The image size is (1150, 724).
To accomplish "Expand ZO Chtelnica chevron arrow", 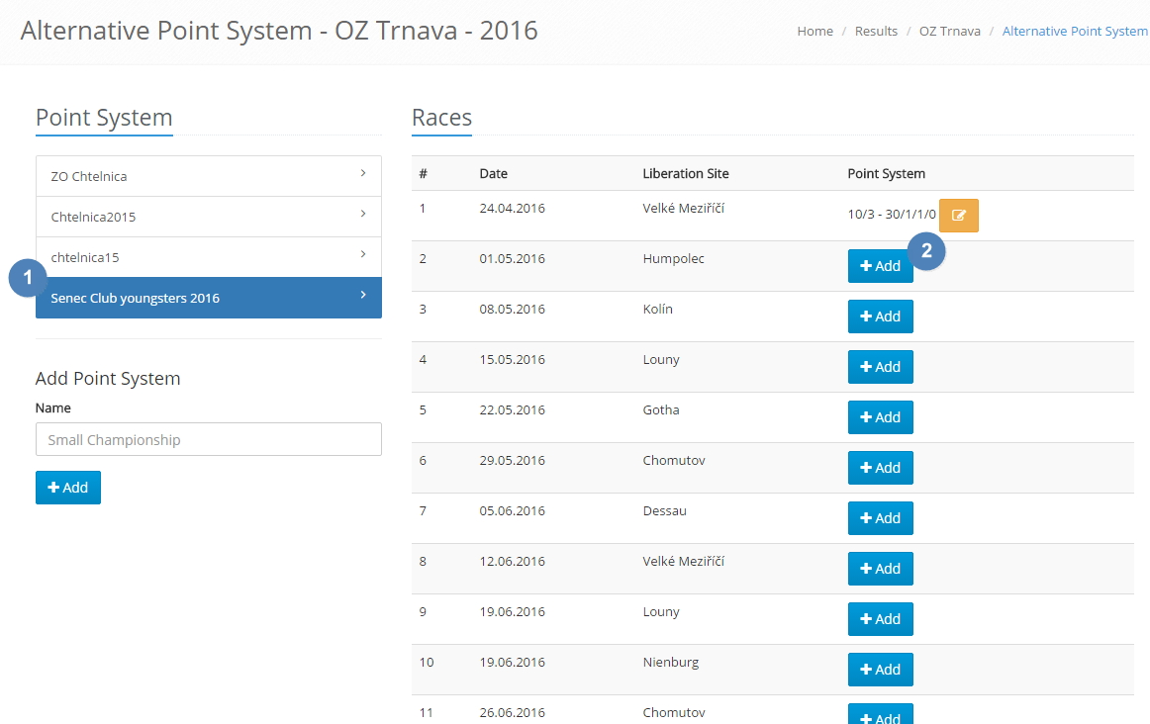I will coord(363,174).
